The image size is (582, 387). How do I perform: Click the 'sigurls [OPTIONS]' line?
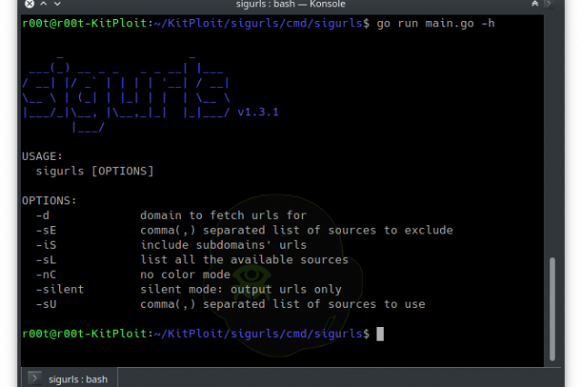coord(95,171)
